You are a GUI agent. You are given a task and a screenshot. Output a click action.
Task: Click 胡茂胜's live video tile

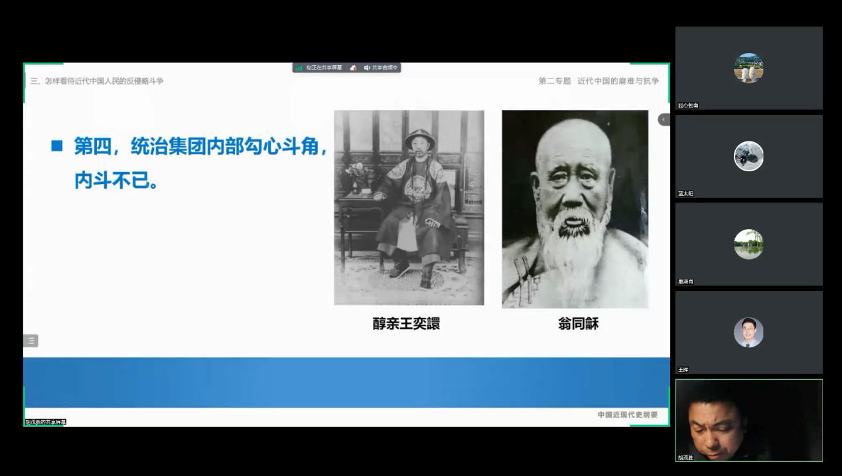[x=748, y=420]
